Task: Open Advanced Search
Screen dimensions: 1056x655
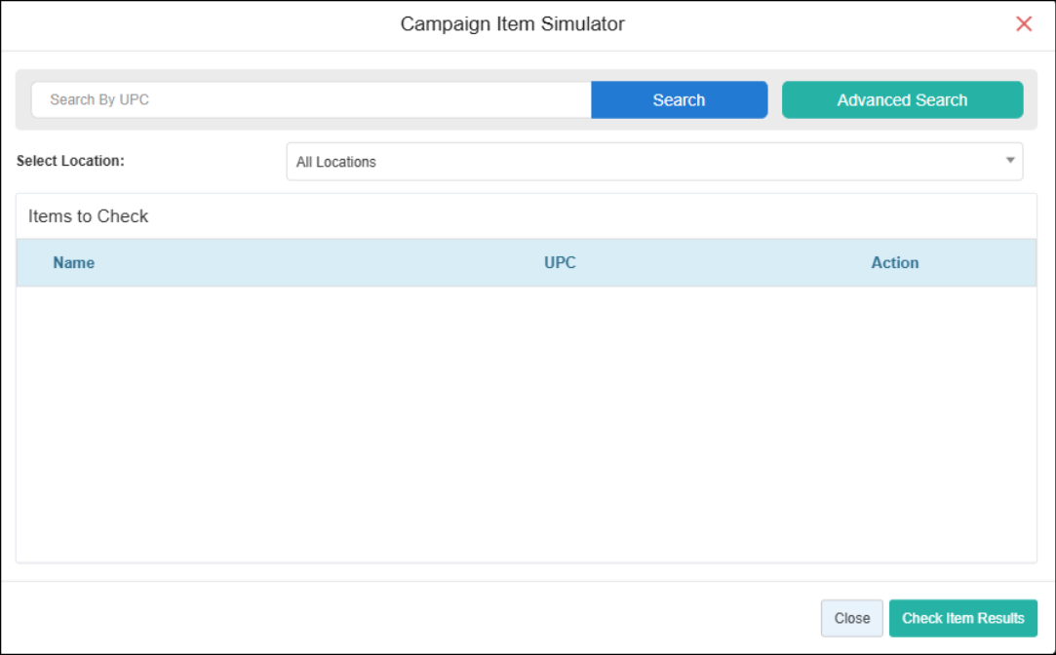Action: [902, 99]
